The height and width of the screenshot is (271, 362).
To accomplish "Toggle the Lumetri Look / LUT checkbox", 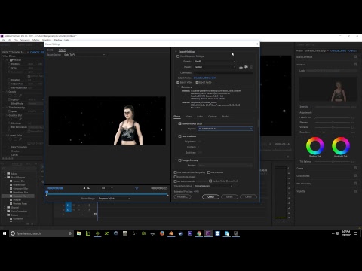I will click(179, 123).
